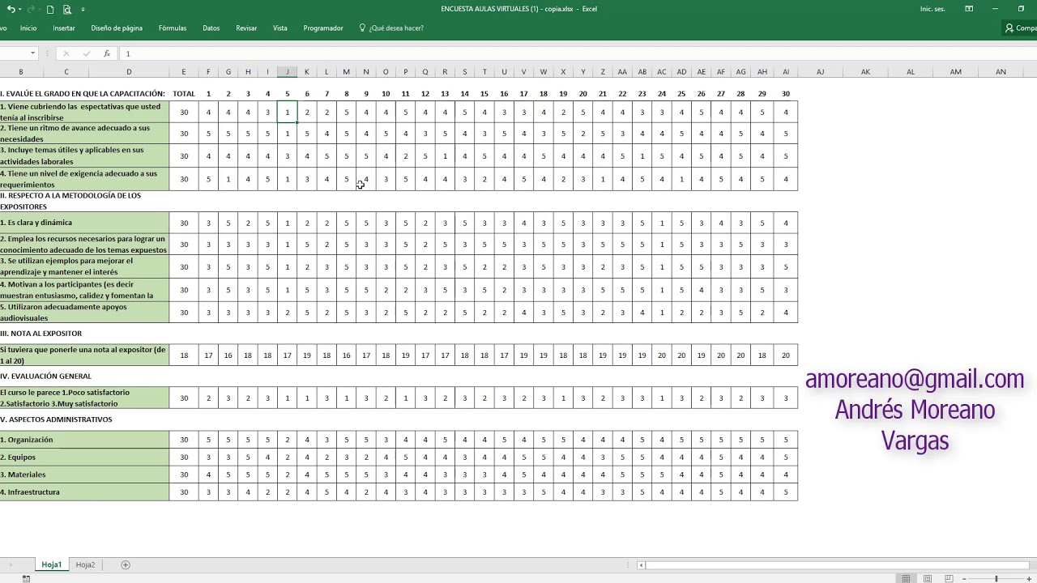Open Ribbon Display Options icon

969,9
